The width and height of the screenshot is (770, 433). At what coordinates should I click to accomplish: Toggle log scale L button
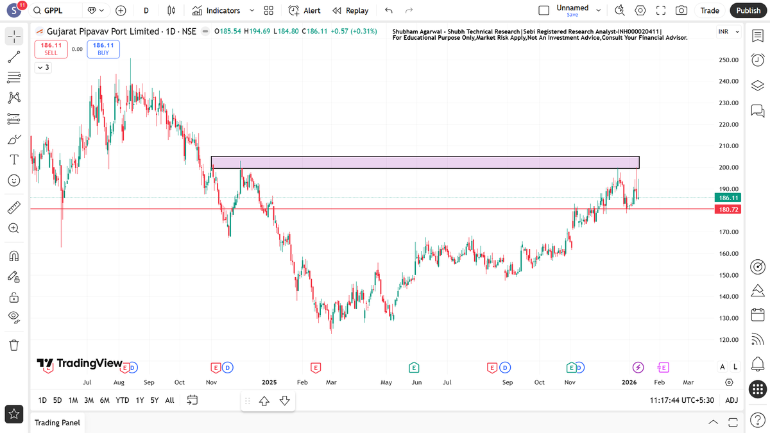(x=735, y=367)
